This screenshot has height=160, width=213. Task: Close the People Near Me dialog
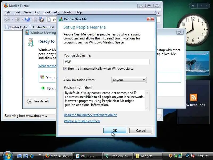click(150, 19)
